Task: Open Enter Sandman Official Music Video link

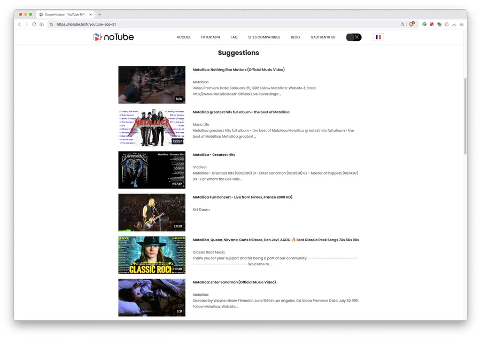Action: coord(234,282)
